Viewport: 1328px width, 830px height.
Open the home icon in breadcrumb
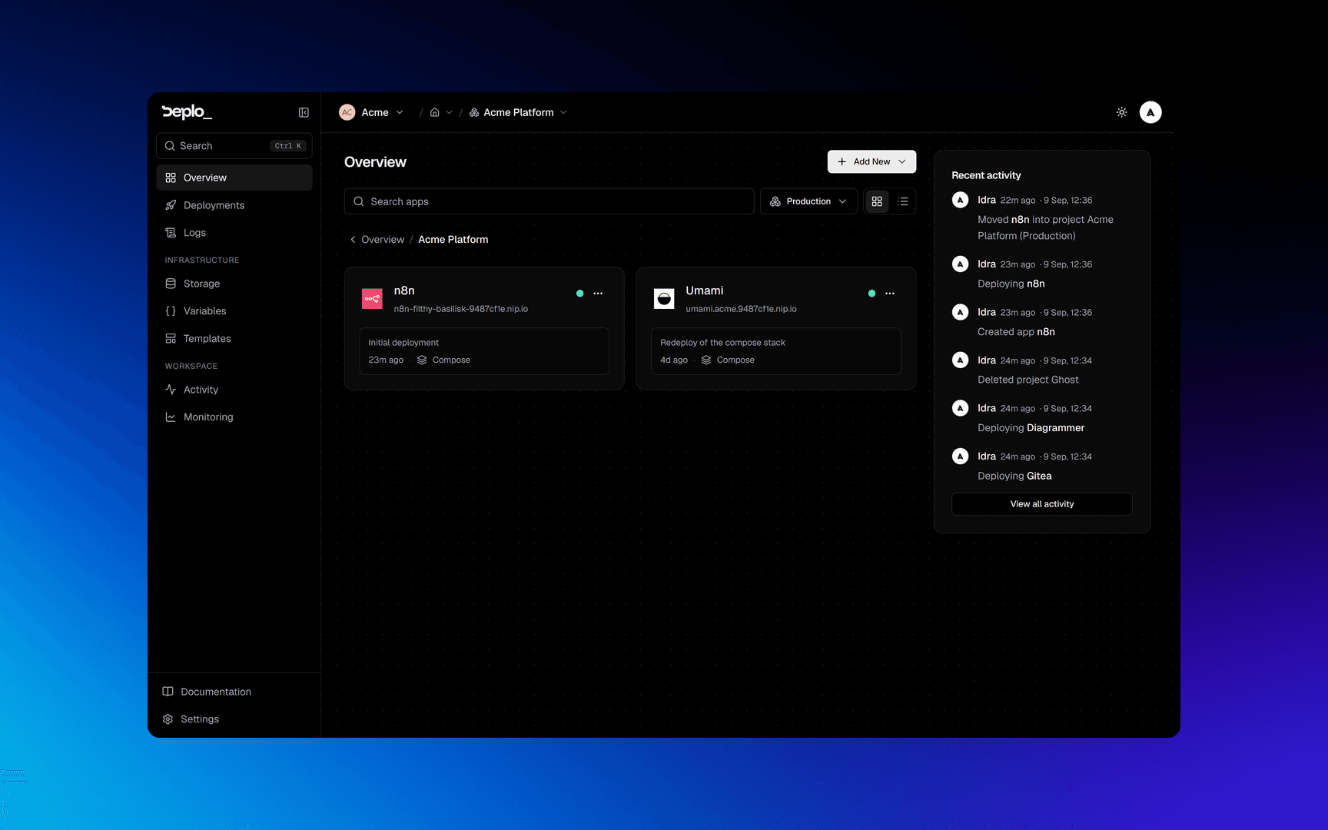[x=435, y=112]
